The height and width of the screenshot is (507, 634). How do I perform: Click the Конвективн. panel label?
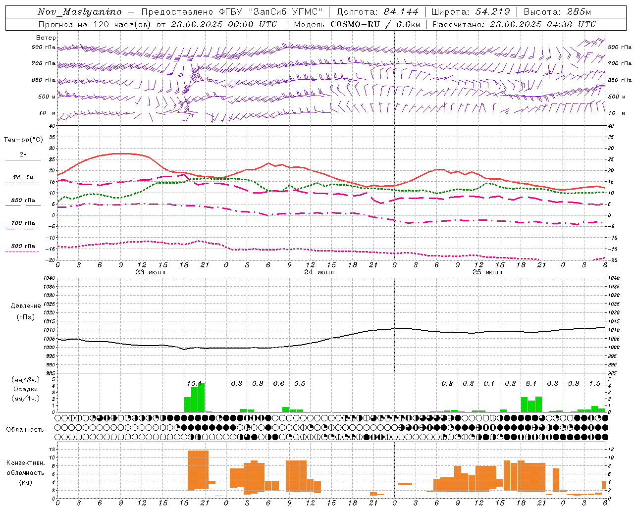[25, 463]
